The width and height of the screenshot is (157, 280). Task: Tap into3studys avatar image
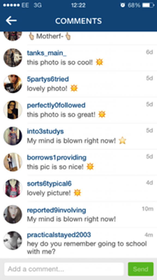point(13,136)
